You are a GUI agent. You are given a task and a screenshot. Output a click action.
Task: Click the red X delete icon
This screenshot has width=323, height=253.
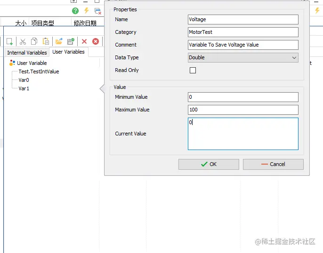84,41
